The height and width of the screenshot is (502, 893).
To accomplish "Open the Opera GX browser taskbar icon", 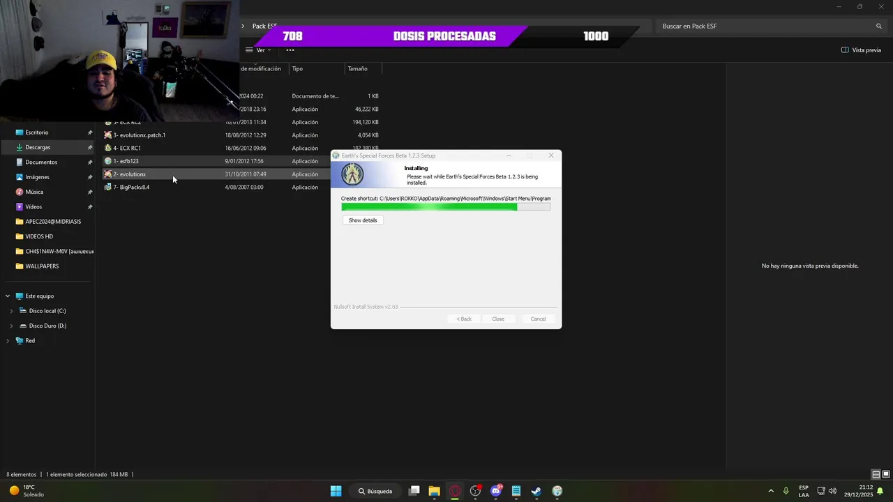I will (455, 491).
